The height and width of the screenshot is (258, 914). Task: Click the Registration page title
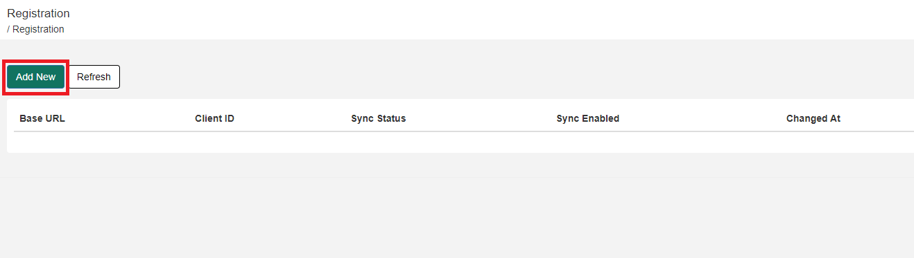[38, 13]
